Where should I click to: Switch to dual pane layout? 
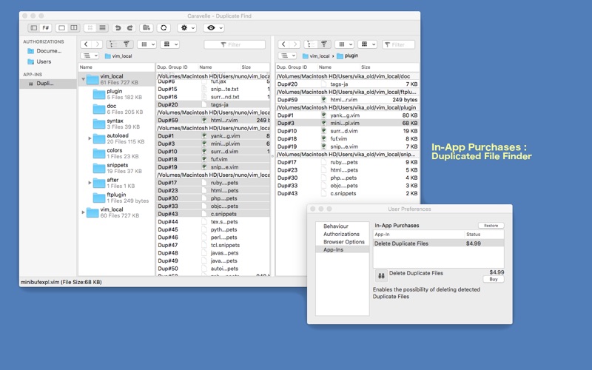[x=74, y=28]
